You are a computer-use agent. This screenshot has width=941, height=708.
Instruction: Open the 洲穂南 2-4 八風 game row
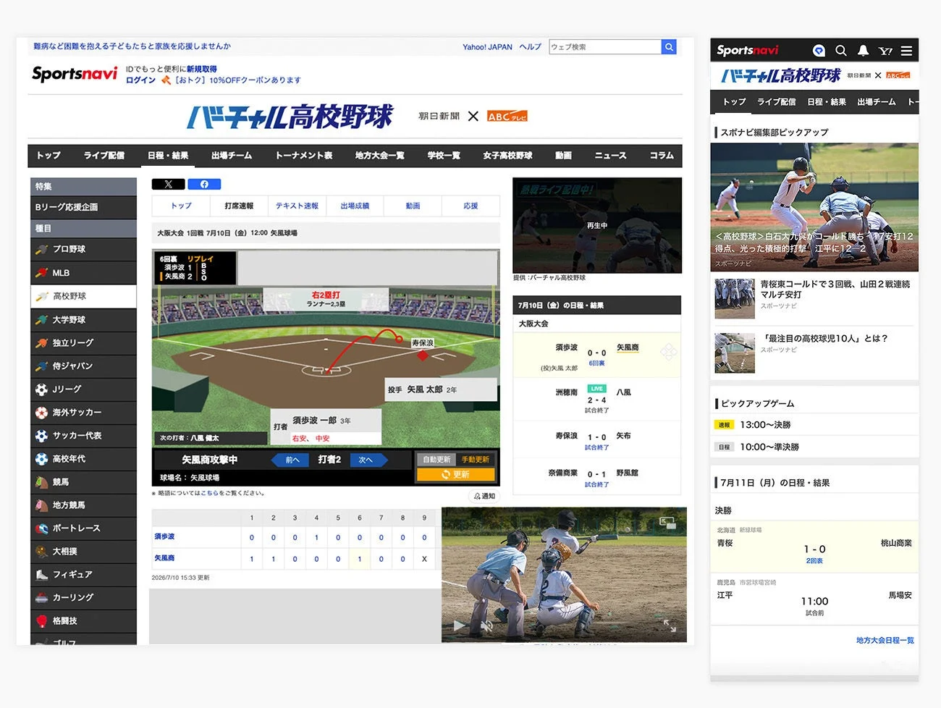597,399
